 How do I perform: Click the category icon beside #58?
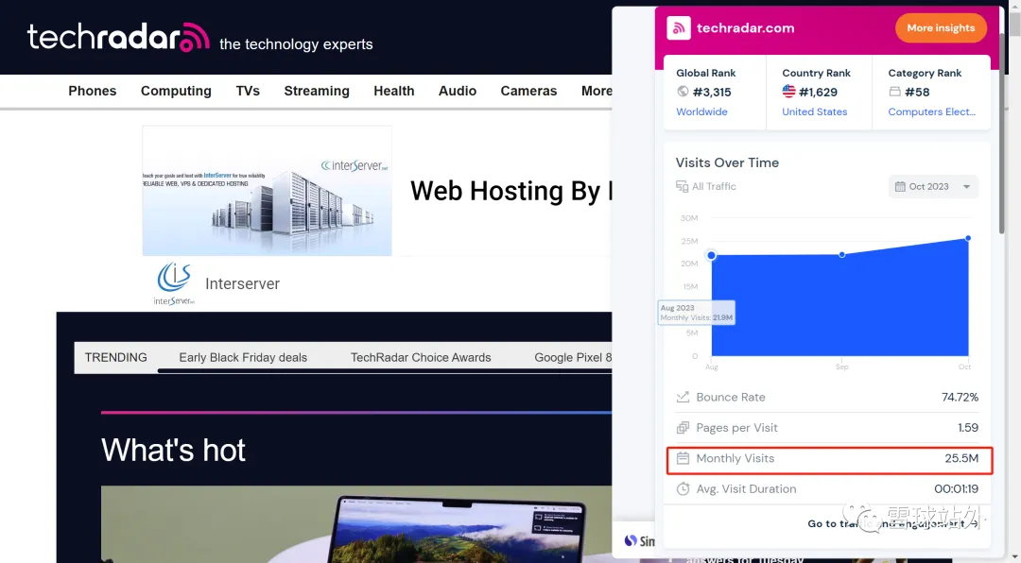pos(894,92)
